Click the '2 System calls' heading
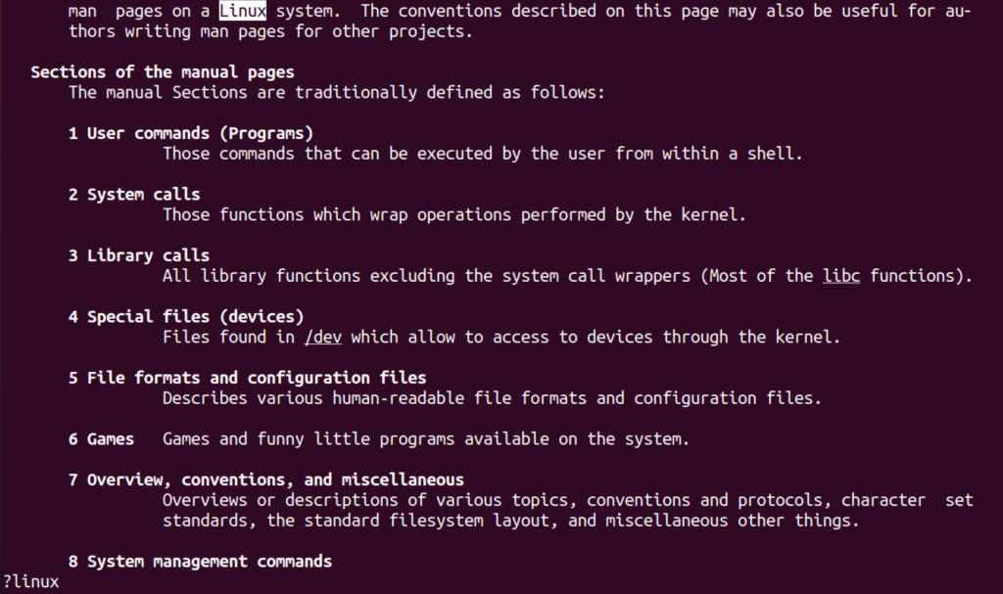1003x594 pixels. 134,195
